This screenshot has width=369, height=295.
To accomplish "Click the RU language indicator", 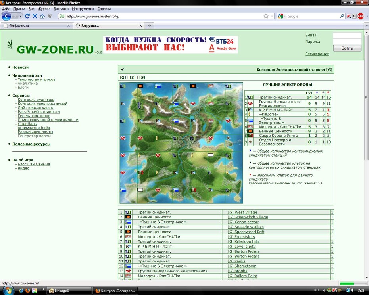I will pos(316,290).
